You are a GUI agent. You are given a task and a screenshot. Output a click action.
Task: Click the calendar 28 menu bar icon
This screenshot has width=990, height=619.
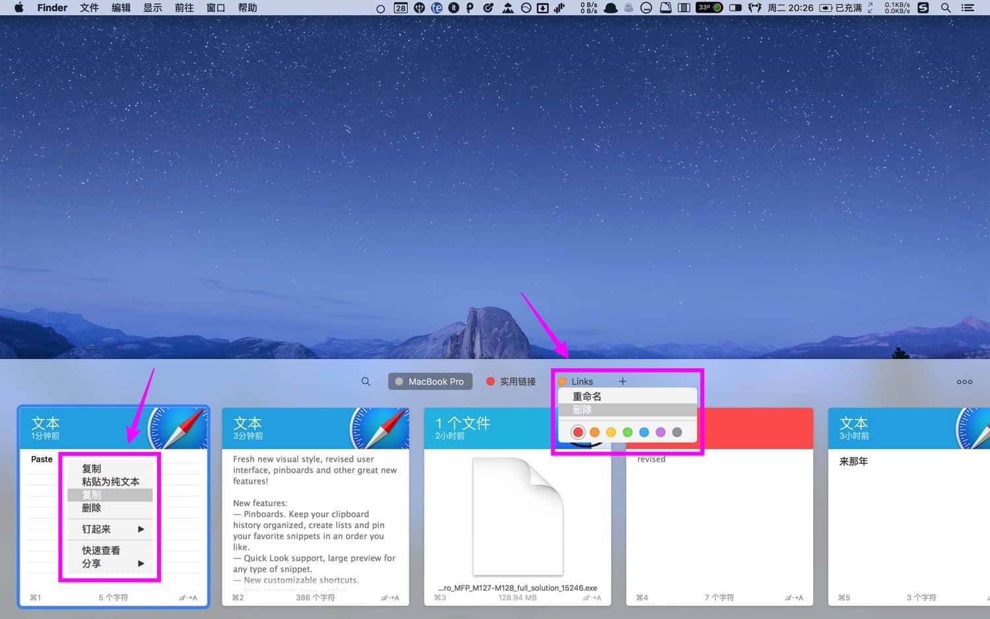point(401,8)
